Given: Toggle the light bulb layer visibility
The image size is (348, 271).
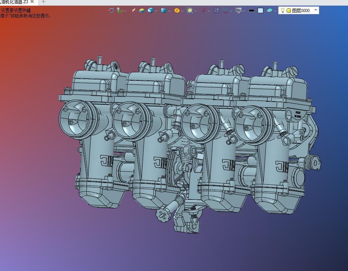Looking at the screenshot, I should coord(283,10).
